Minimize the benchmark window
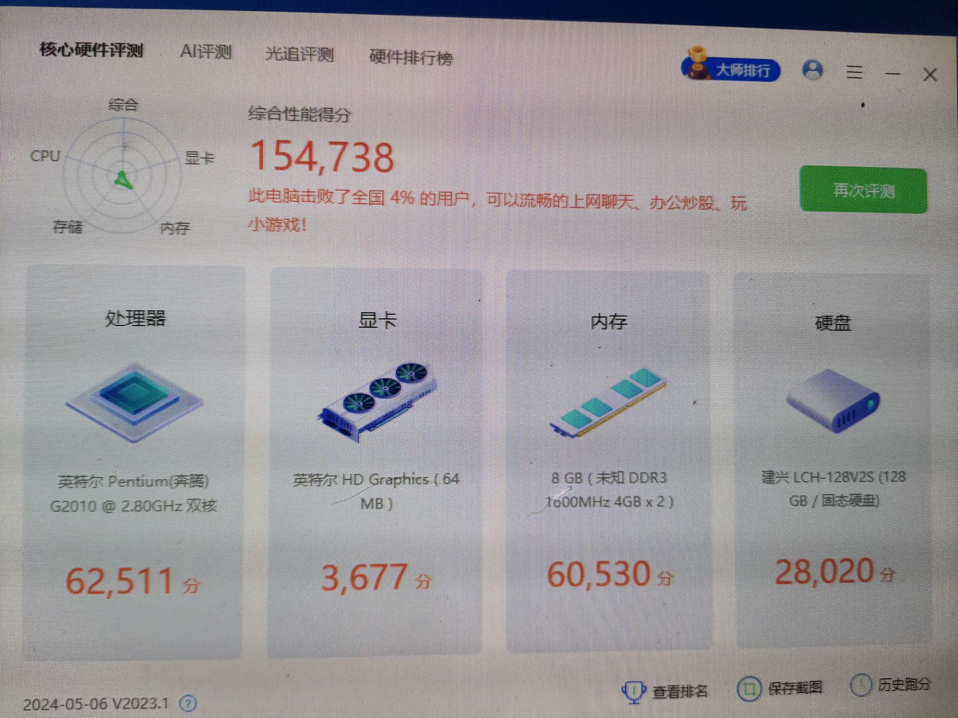This screenshot has height=718, width=958. point(893,74)
